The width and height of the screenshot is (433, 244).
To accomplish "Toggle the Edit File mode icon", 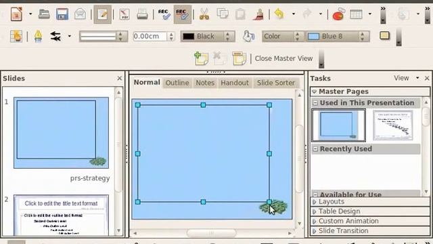I will 102,14.
